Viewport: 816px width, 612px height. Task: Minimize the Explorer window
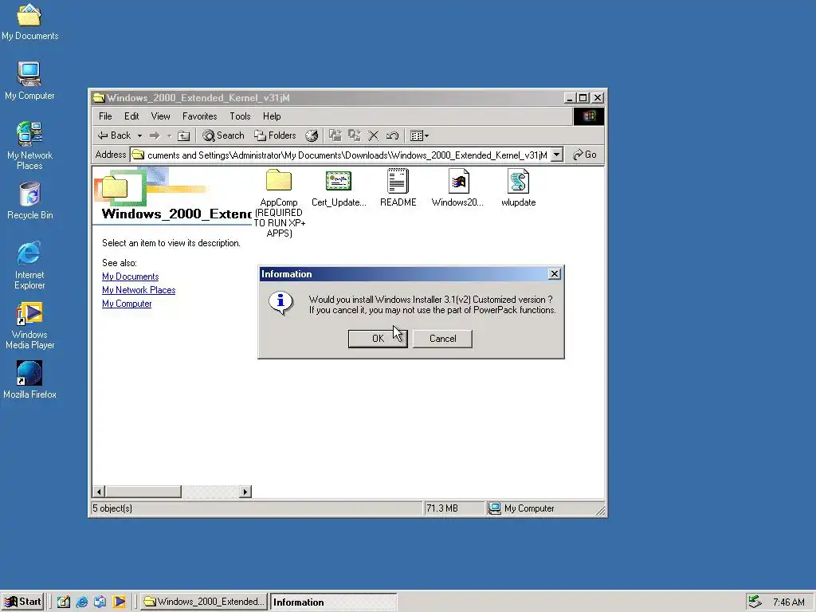570,98
